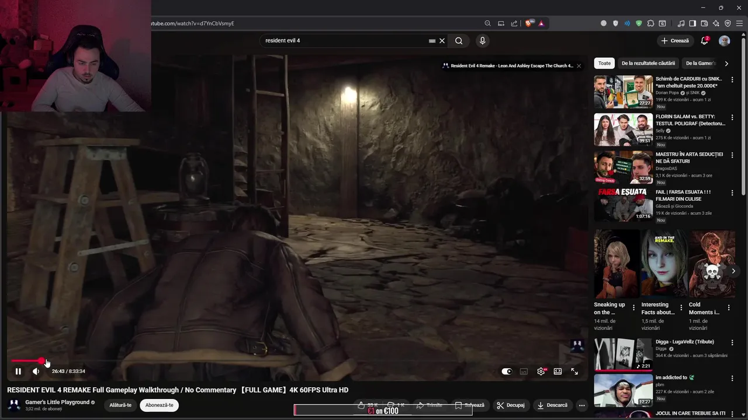Viewport: 748px width, 420px height.
Task: Search with magnifier button
Action: 459,41
